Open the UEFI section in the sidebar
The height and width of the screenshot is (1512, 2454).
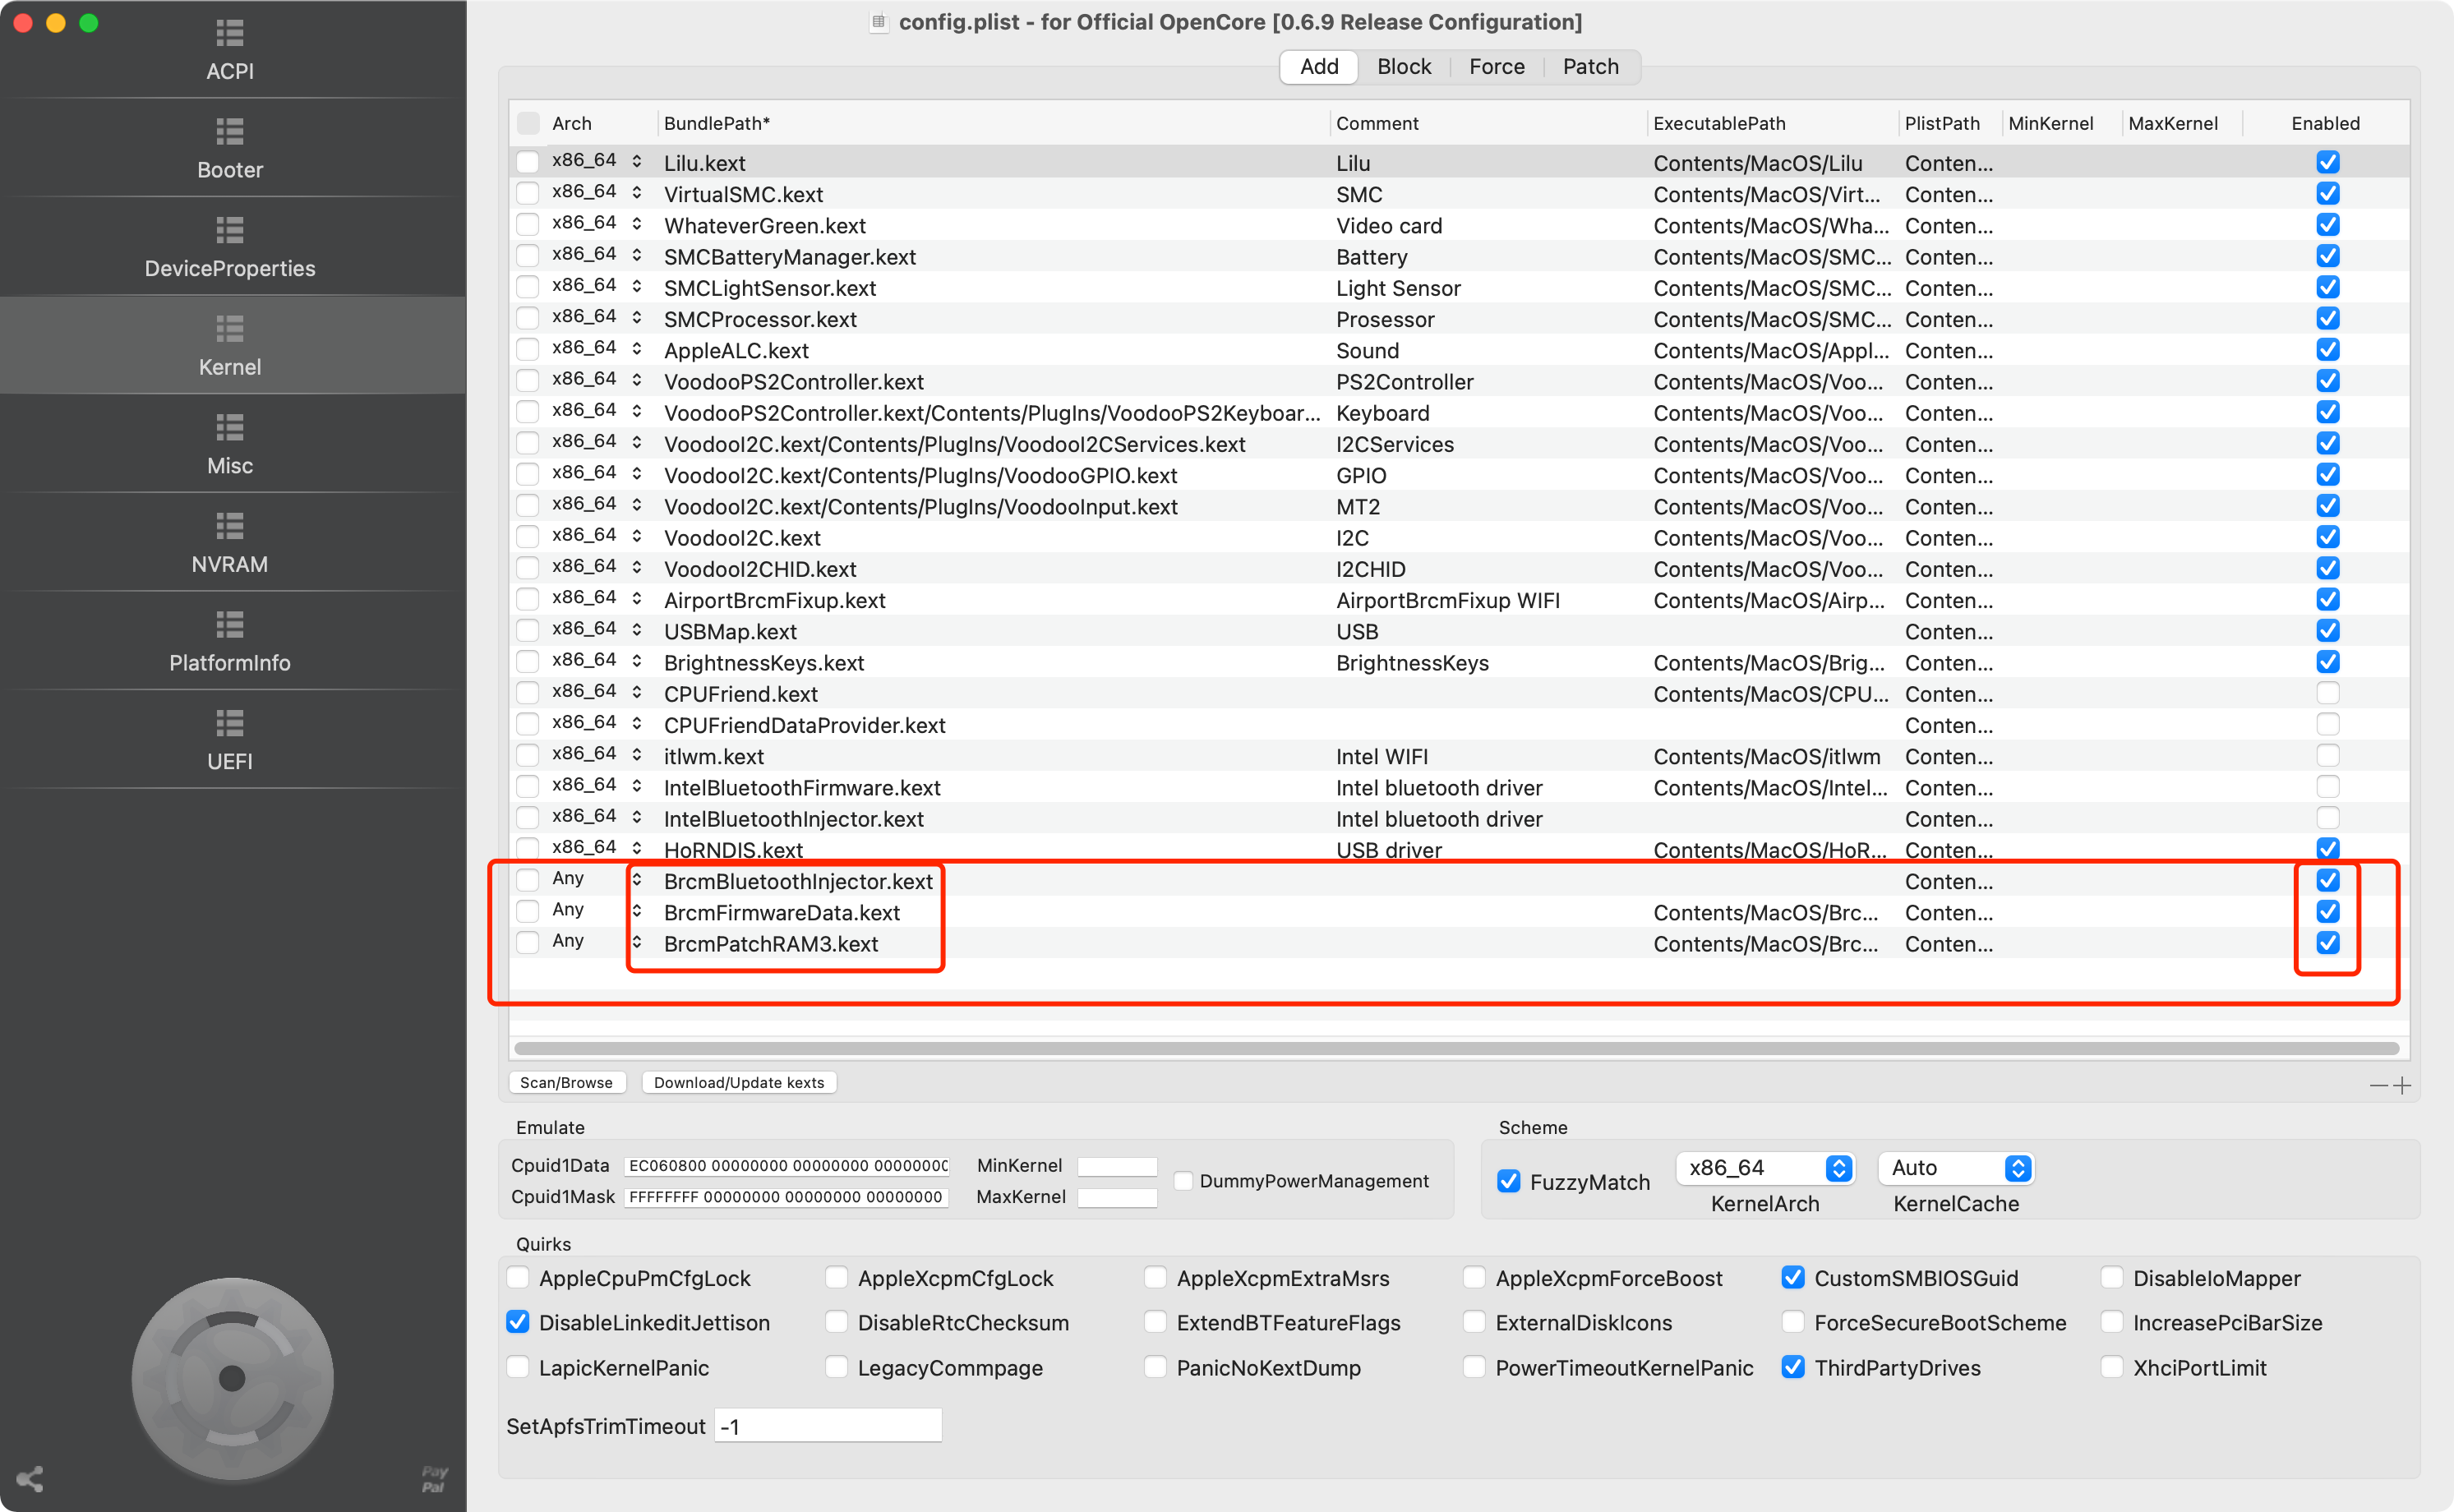pyautogui.click(x=229, y=739)
